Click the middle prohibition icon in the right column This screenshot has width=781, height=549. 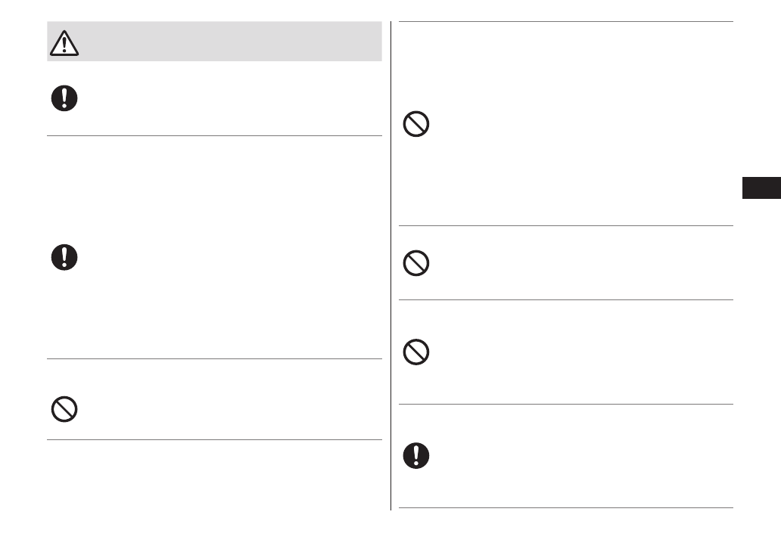[x=416, y=263]
